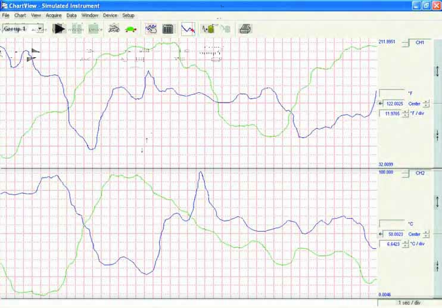Click the CH2 divide-by-two compress arrows button
Image resolution: width=442 pixels, height=308 pixels.
click(437, 266)
